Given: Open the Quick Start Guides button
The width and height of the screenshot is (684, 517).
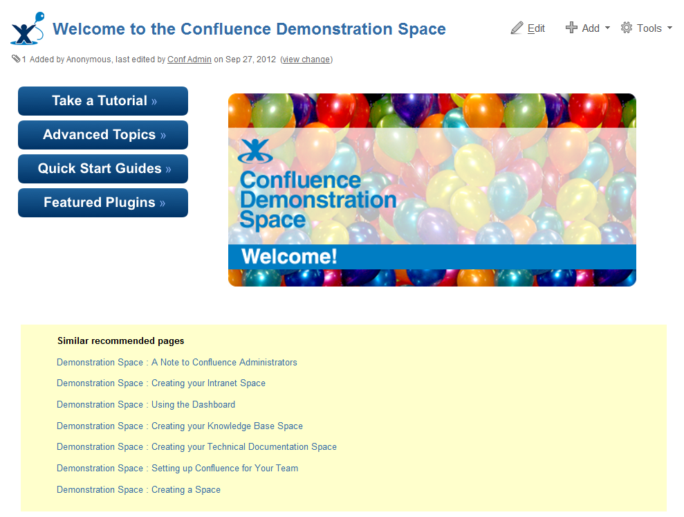Looking at the screenshot, I should click(x=103, y=169).
